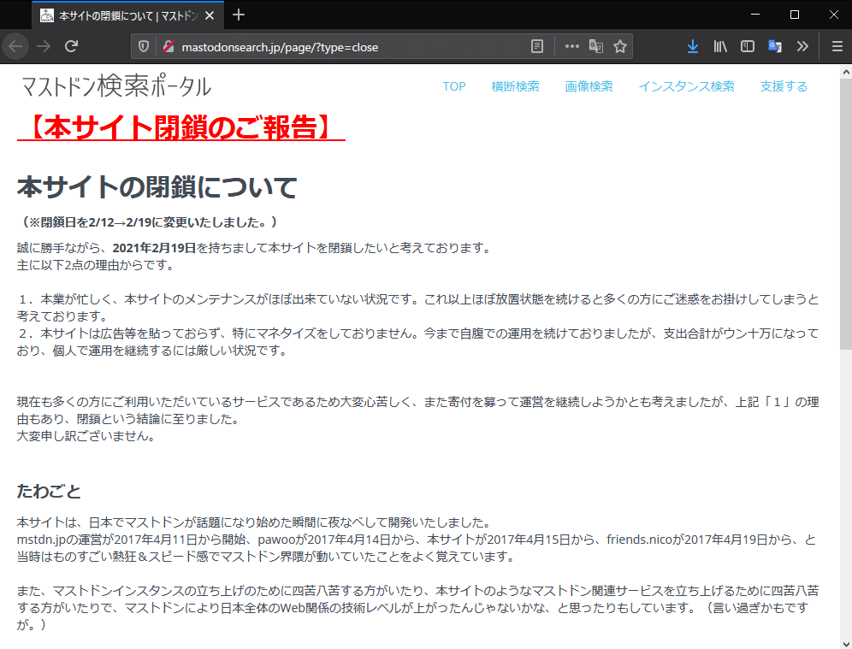The image size is (852, 649).
Task: Click the scrollbar down arrow
Action: click(x=845, y=643)
